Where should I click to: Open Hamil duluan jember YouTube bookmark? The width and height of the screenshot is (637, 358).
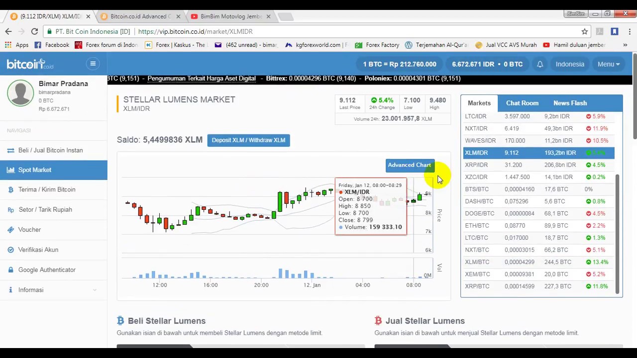574,45
